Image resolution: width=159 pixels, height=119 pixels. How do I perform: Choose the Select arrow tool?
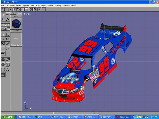3,34
